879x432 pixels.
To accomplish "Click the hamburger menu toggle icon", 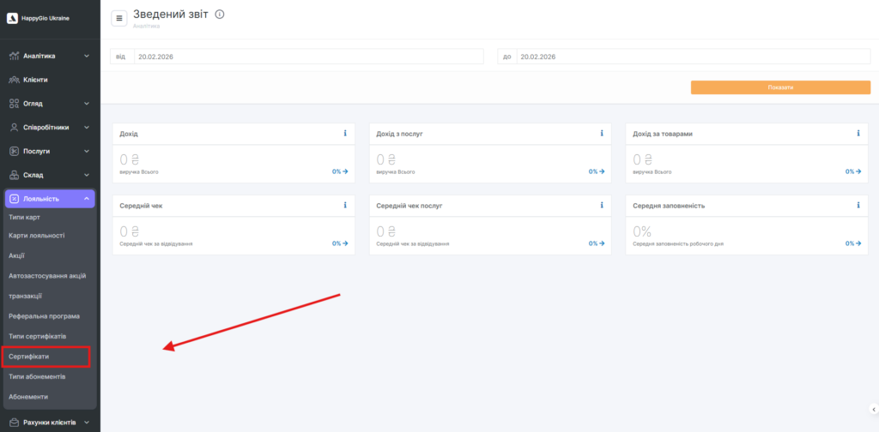I will [x=118, y=18].
